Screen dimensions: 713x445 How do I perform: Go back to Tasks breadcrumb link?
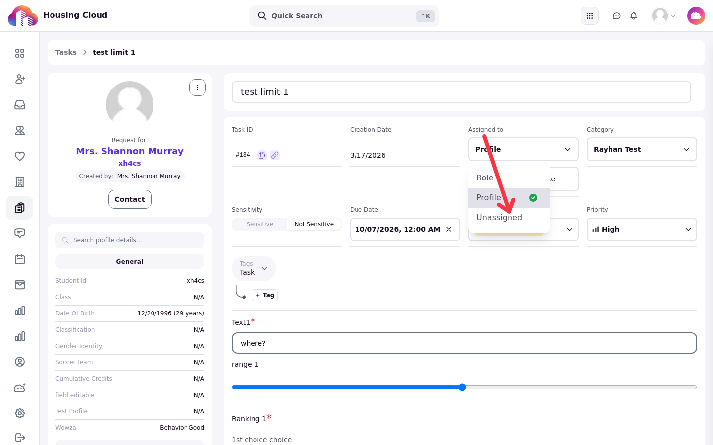tap(66, 52)
